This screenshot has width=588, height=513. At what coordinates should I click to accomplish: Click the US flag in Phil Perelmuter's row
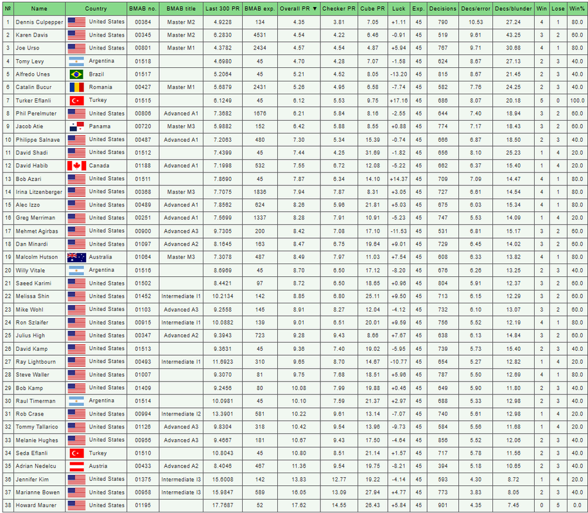(76, 114)
